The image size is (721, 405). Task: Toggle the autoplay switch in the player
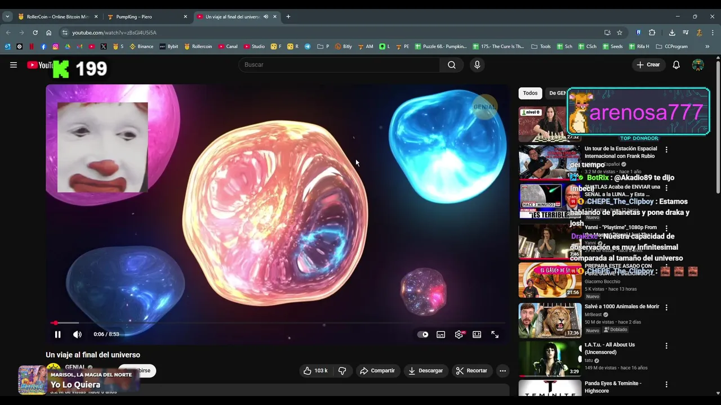[x=422, y=334]
